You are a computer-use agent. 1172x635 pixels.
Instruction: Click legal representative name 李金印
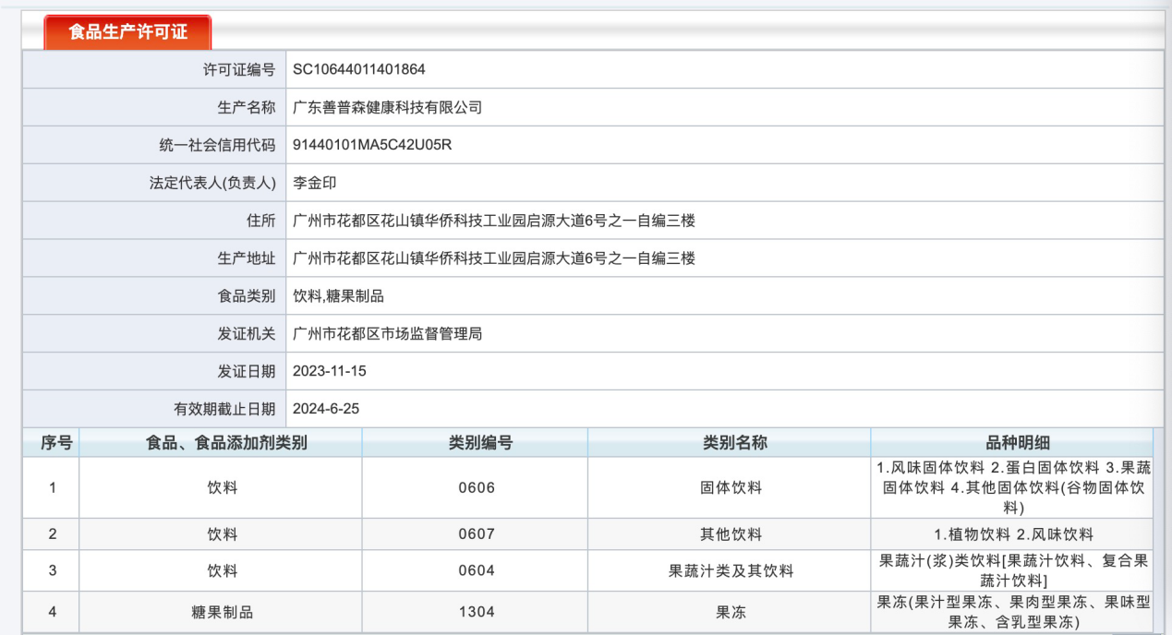[315, 183]
